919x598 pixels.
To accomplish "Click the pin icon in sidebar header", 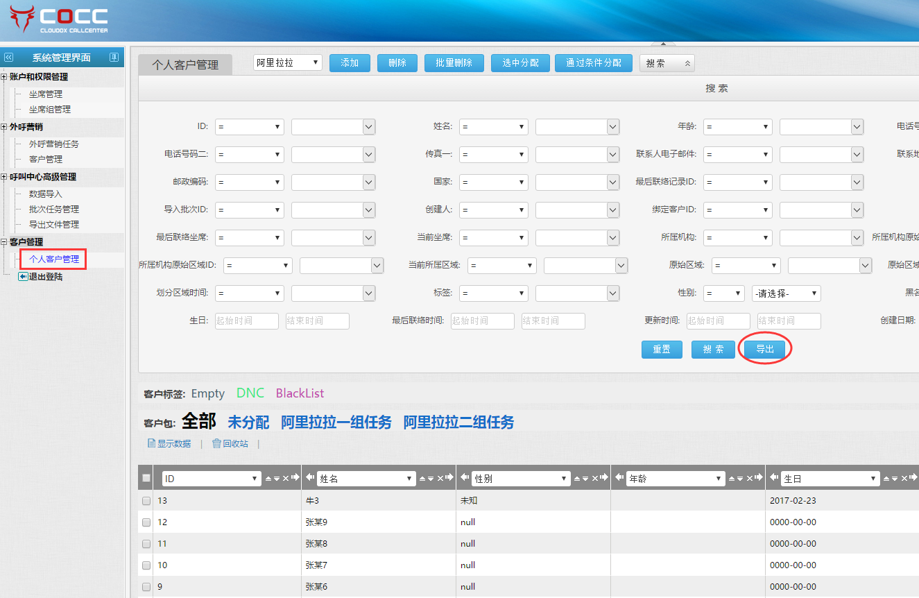I will (114, 58).
